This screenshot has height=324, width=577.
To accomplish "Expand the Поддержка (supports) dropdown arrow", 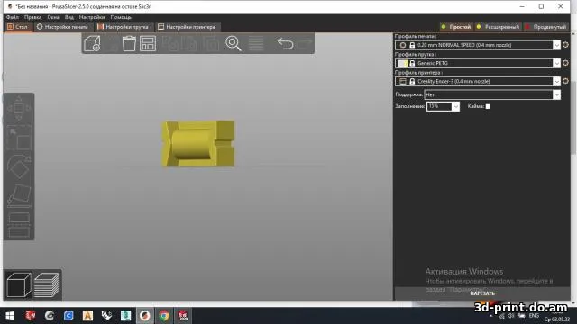I will pos(556,94).
